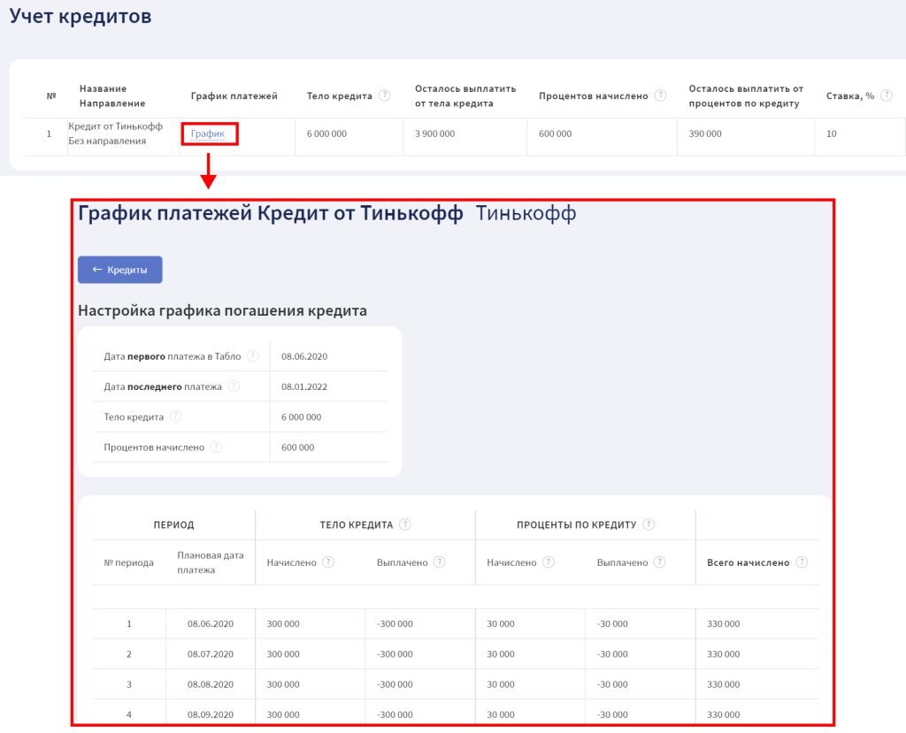Click the last payment date value 08.01.2022
This screenshot has width=906, height=733.
tap(304, 386)
